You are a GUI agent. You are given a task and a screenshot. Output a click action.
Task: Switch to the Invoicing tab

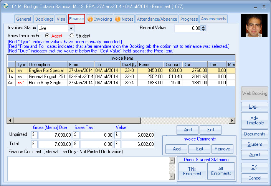(99, 19)
